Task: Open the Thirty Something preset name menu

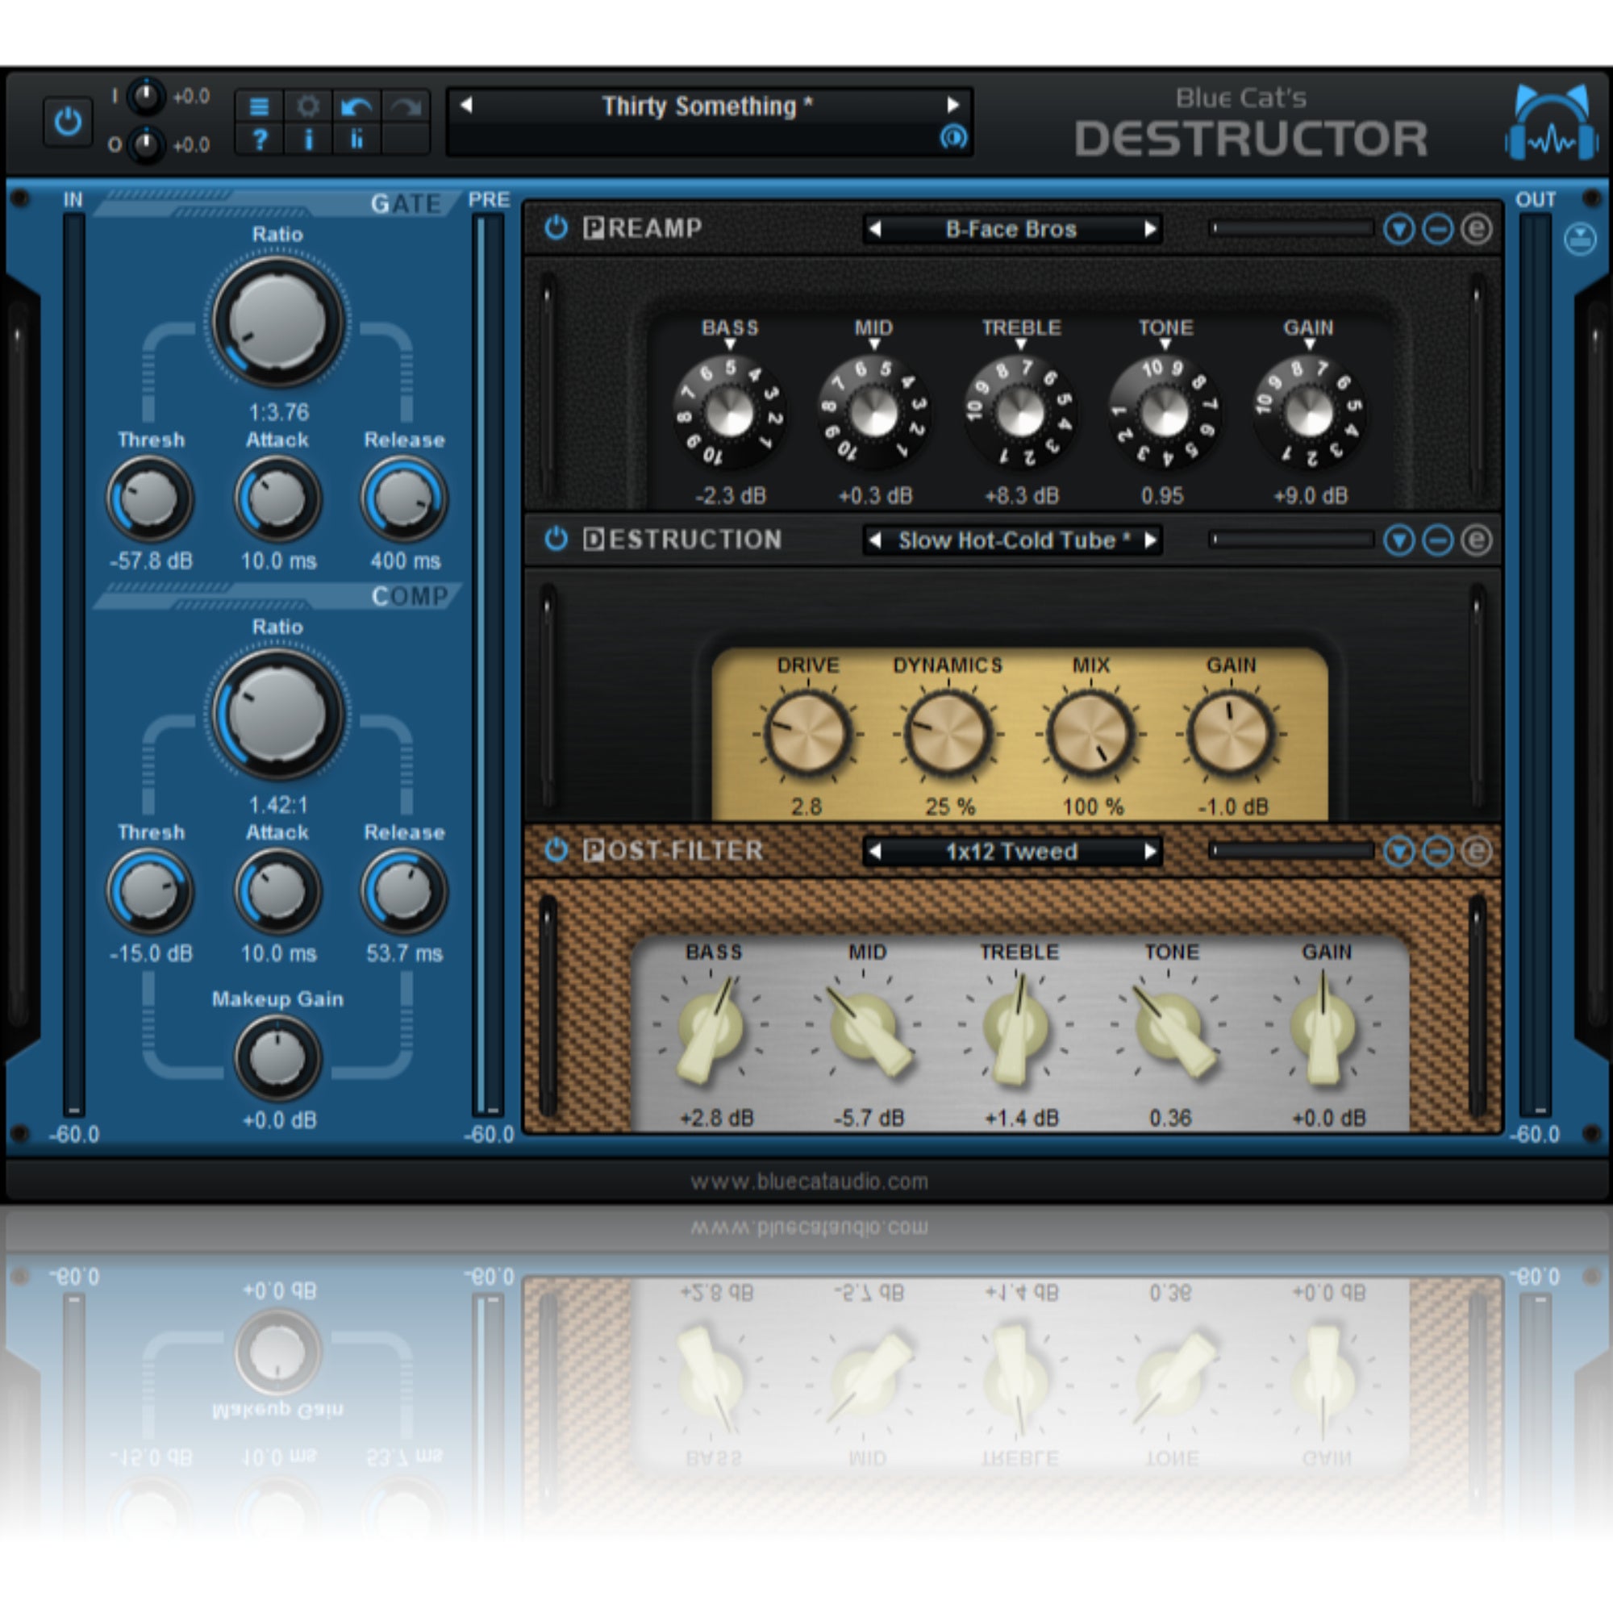Action: [707, 106]
